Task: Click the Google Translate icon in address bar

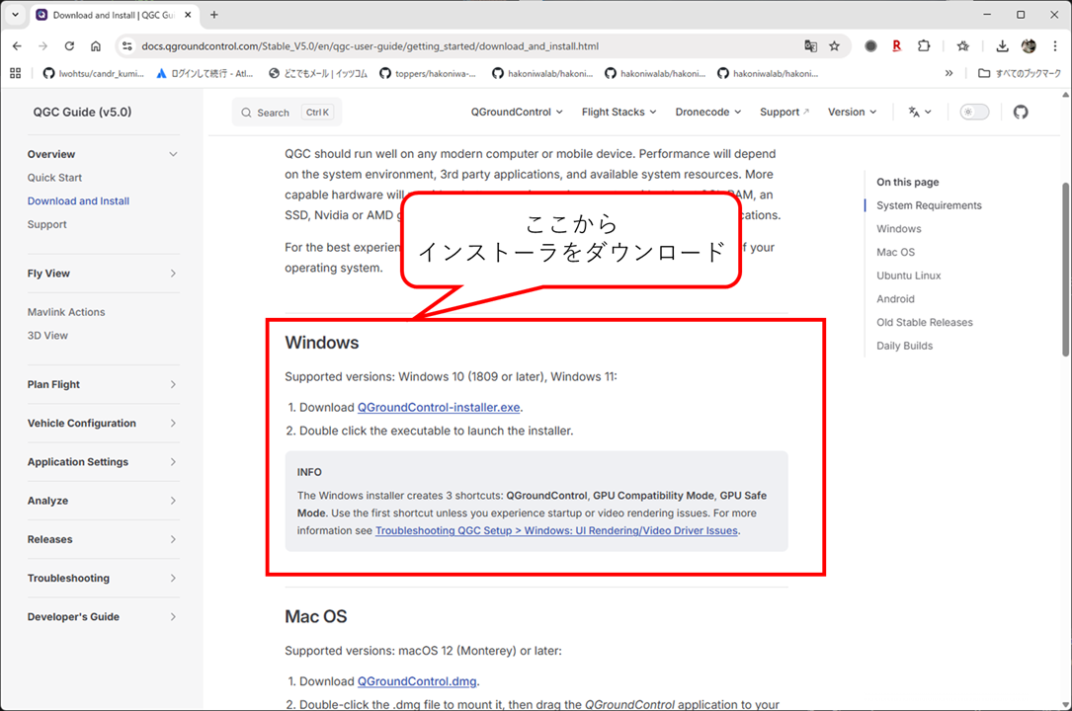Action: pos(810,45)
